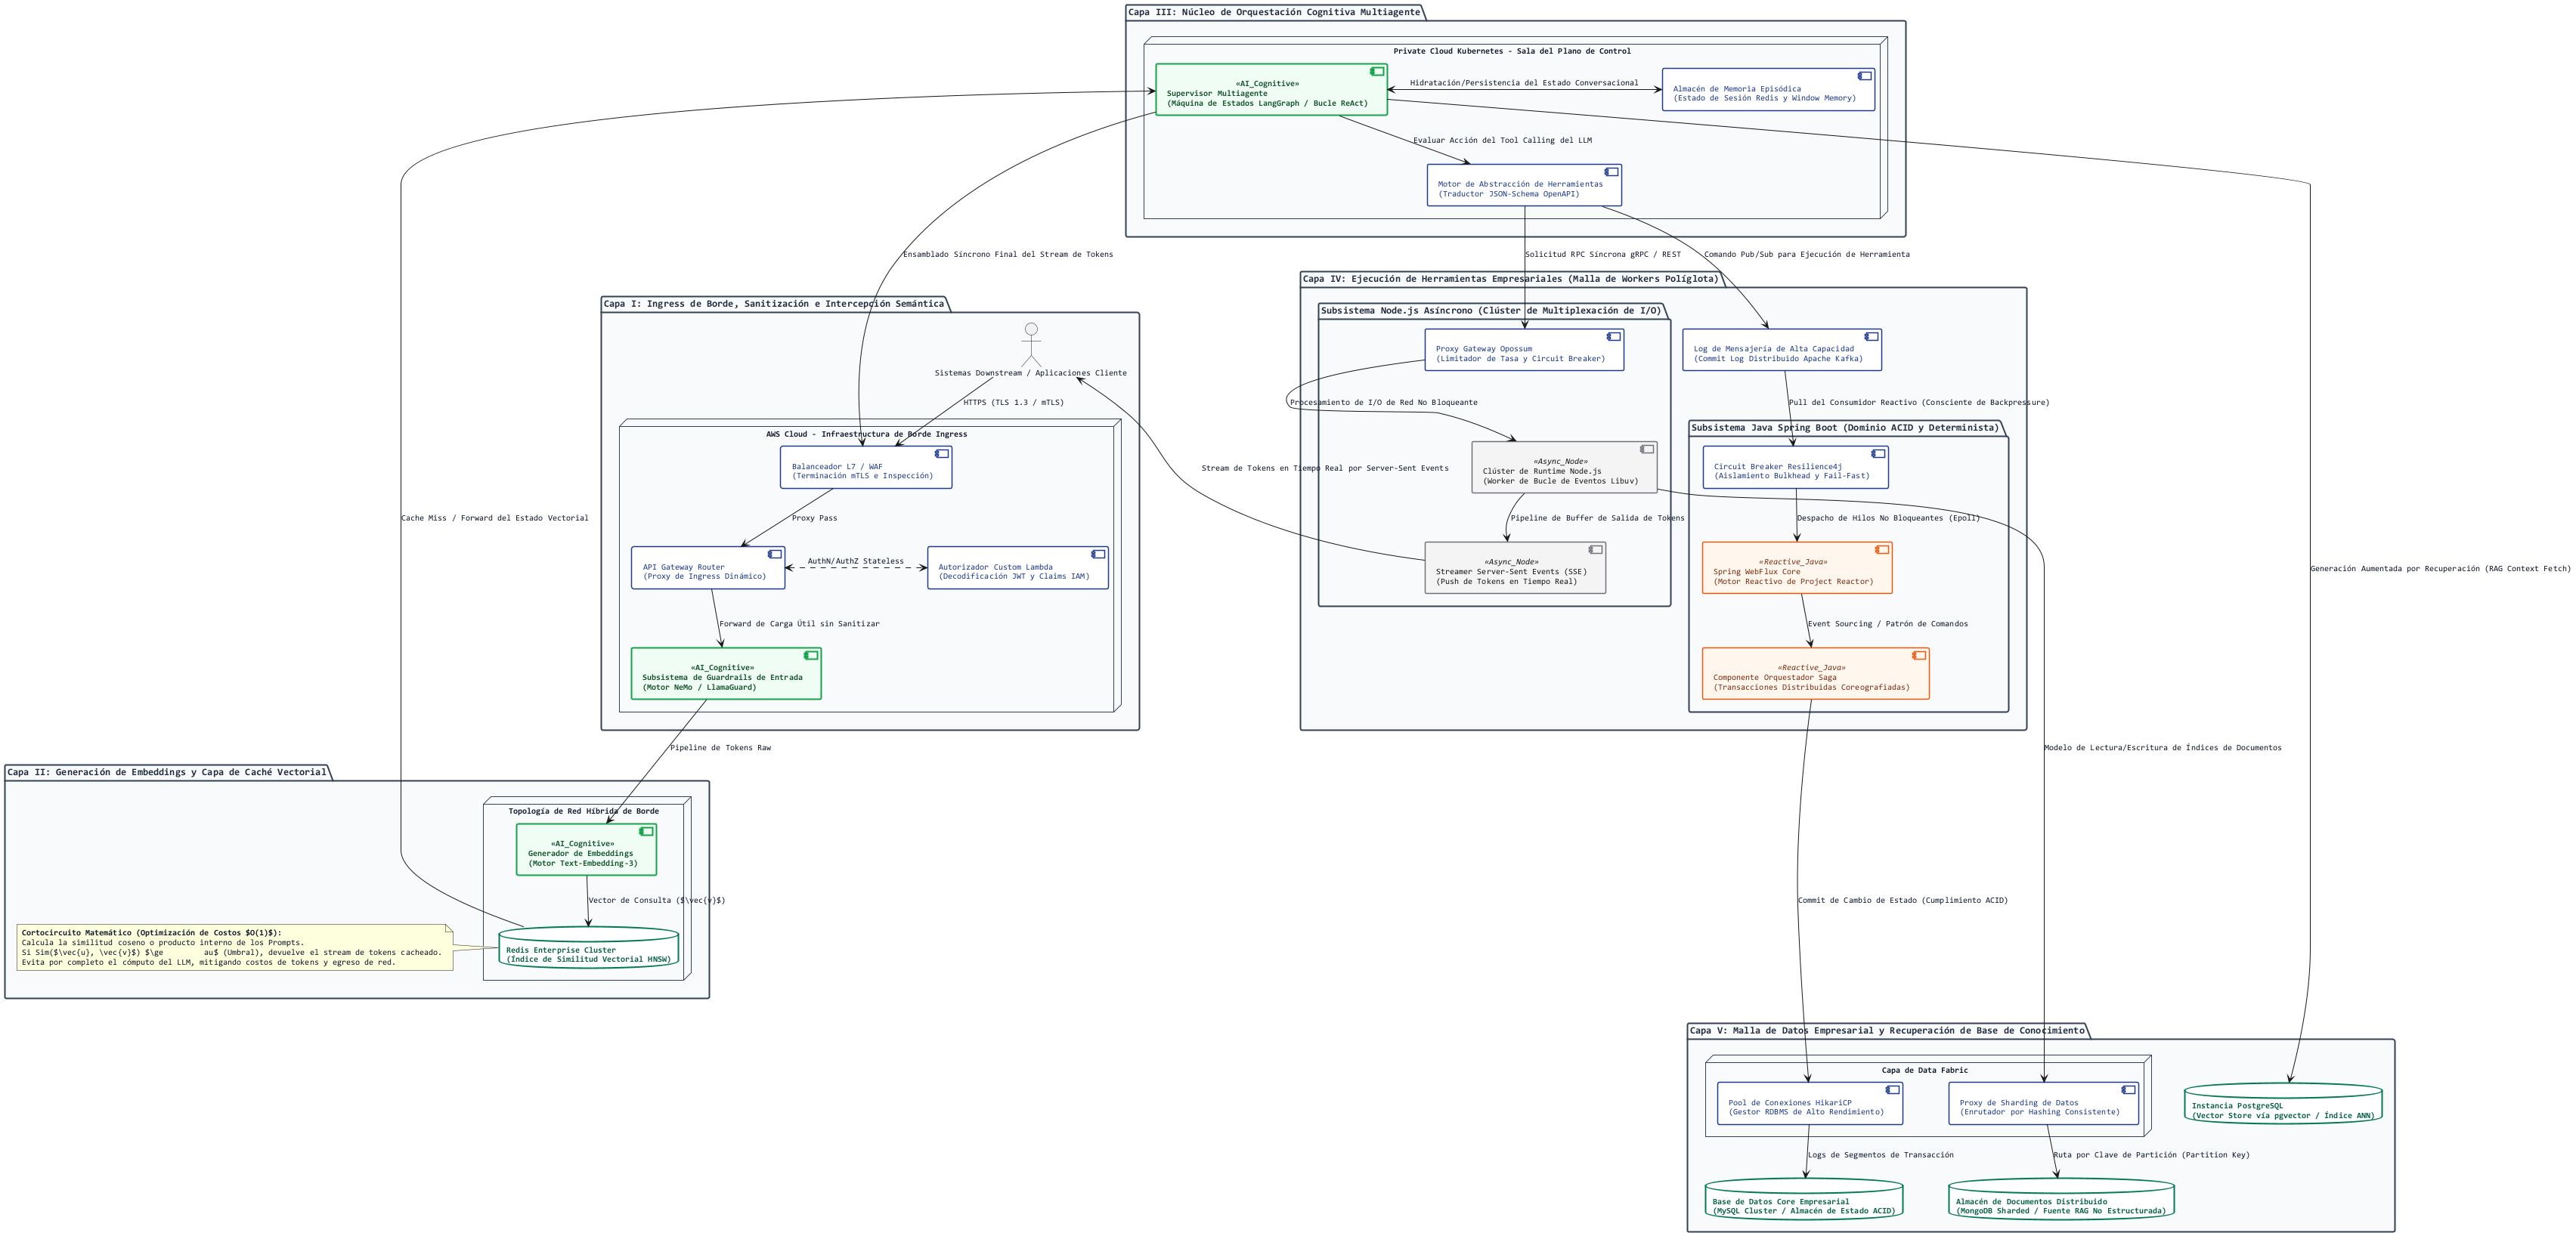Screen dimensions: 2576x1236
Task: Click 'AWS Cloud - Infraestructura de Borde Ingress' heading
Action: coord(866,434)
